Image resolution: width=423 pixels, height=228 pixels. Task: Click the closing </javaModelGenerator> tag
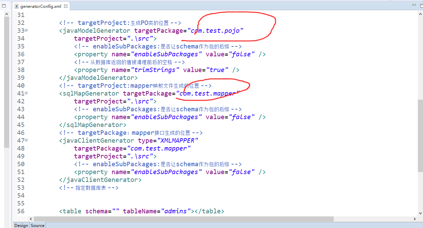(99, 78)
